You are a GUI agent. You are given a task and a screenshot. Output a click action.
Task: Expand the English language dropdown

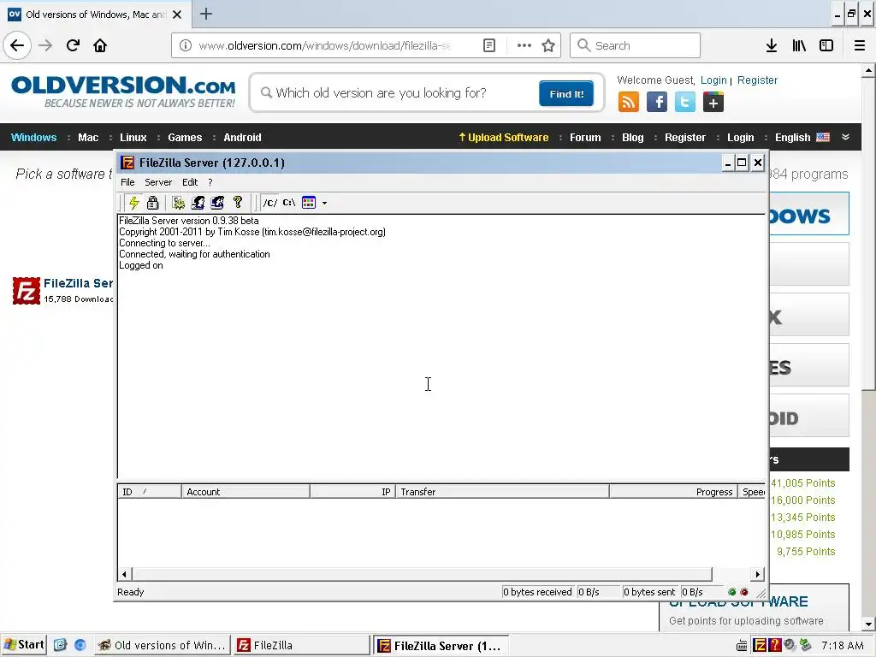[x=802, y=138]
